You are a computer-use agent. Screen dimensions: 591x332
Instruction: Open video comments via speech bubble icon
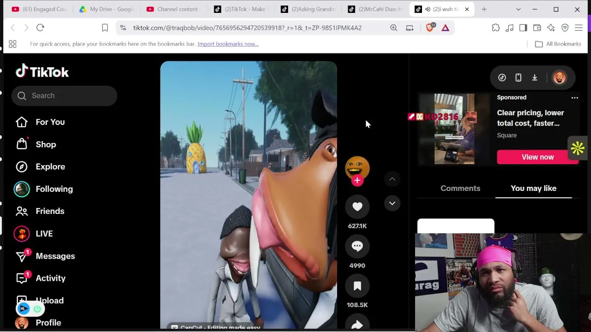pos(357,246)
